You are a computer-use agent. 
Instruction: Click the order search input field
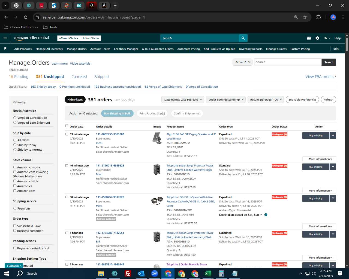click(288, 62)
